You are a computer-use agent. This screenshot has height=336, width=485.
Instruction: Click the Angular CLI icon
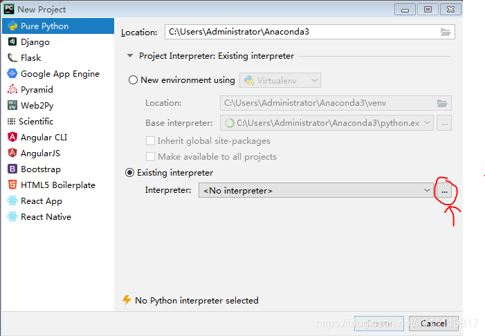[12, 137]
